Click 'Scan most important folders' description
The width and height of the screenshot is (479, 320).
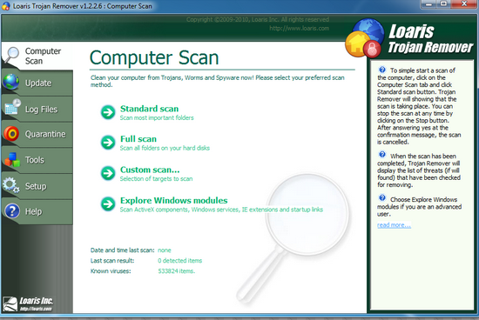157,117
